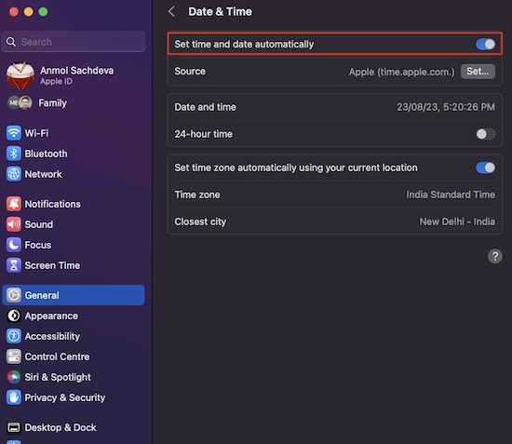This screenshot has width=512, height=444.
Task: Turn off automatic time zone by location
Action: pos(485,168)
